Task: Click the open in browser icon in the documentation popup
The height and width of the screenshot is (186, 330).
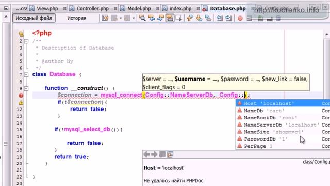Action: point(162,154)
